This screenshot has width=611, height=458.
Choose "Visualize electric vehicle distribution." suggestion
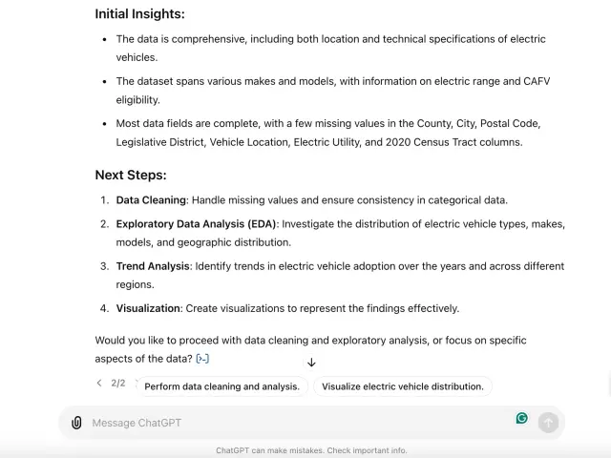[x=403, y=386]
